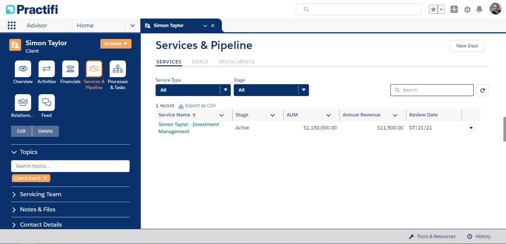Remove the Client Event topic tag

(45, 178)
